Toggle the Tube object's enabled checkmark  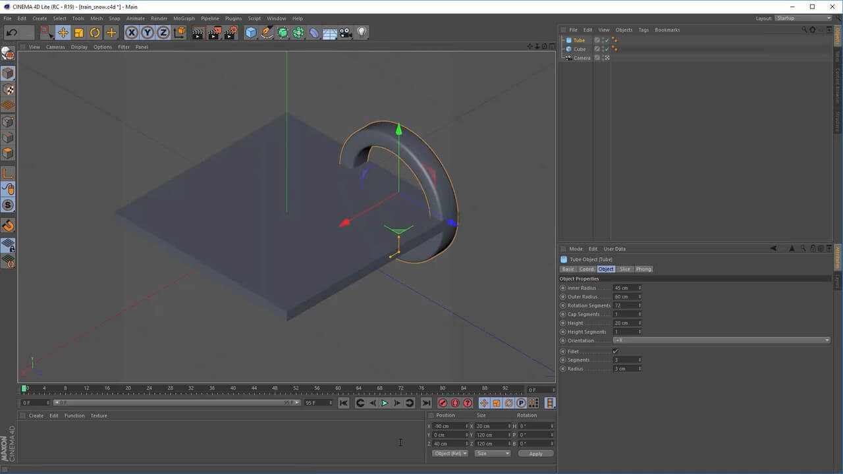tap(606, 40)
